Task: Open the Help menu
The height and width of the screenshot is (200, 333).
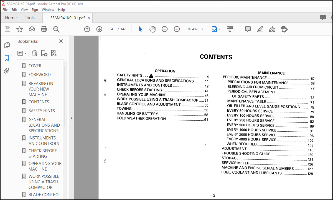Action: click(61, 9)
